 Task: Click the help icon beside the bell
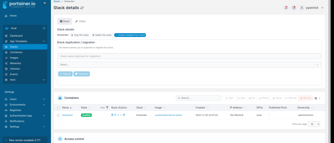coord(294,8)
